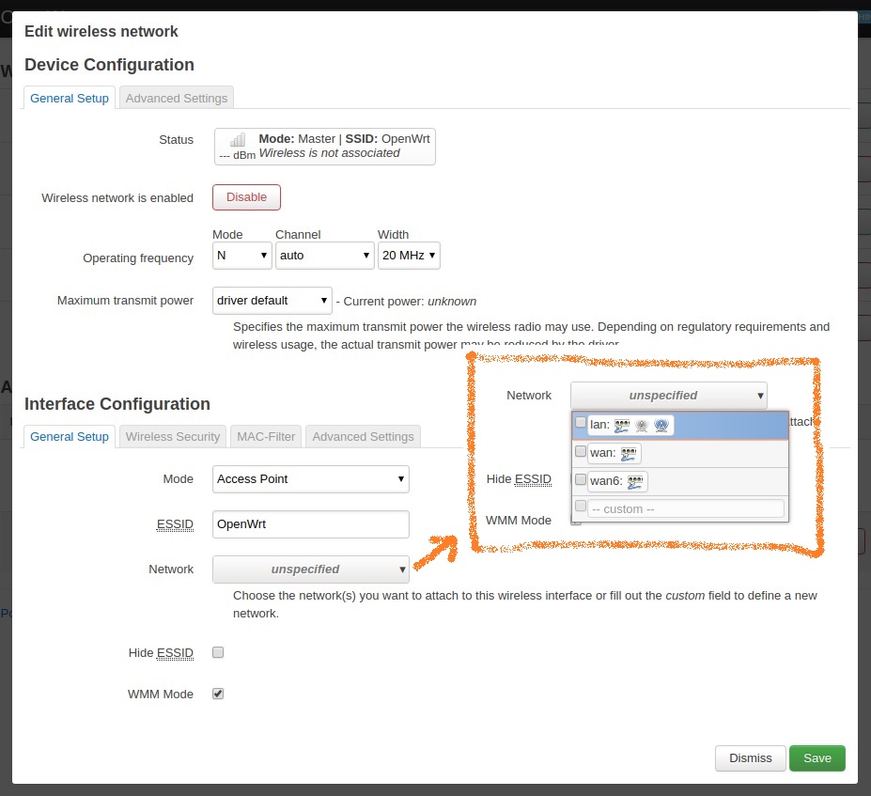Open the Network unspecified dropdown
Screen dimensions: 871x796
coord(310,570)
